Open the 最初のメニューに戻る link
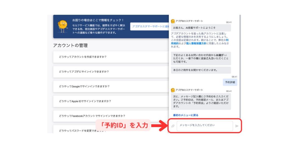 click(186, 115)
